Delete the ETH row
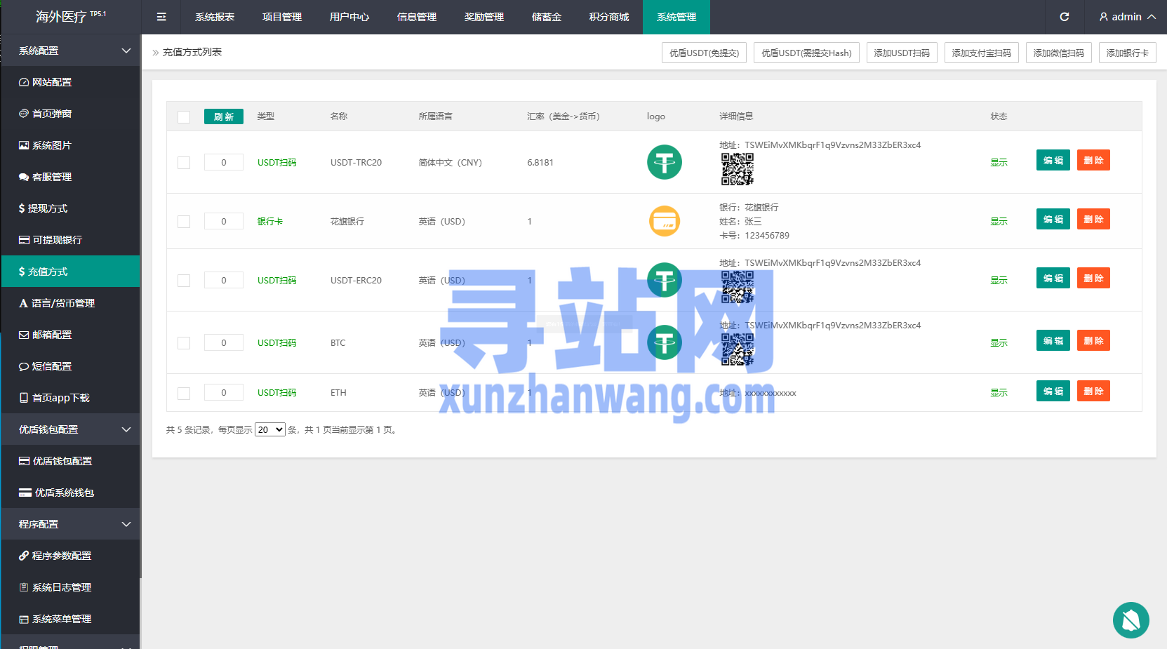Screen dimensions: 1167x649 tap(1093, 391)
